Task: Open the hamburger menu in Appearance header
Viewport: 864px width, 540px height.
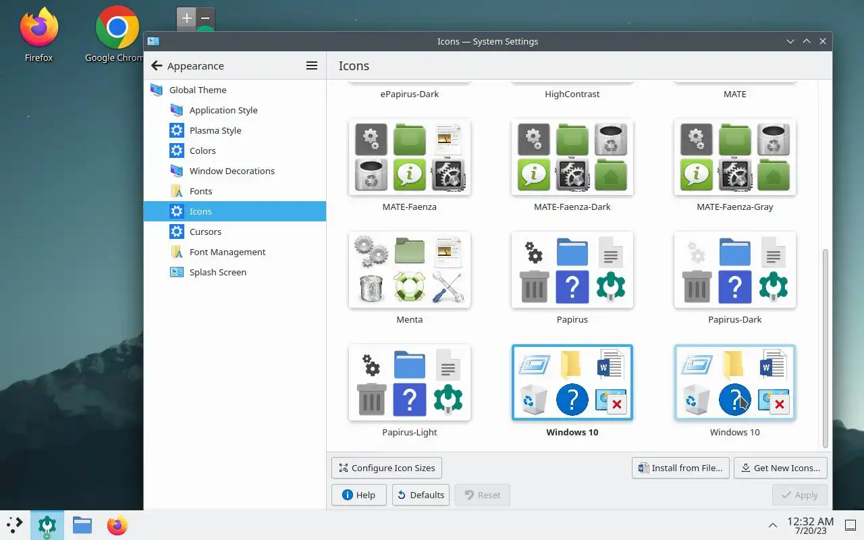Action: pos(312,65)
